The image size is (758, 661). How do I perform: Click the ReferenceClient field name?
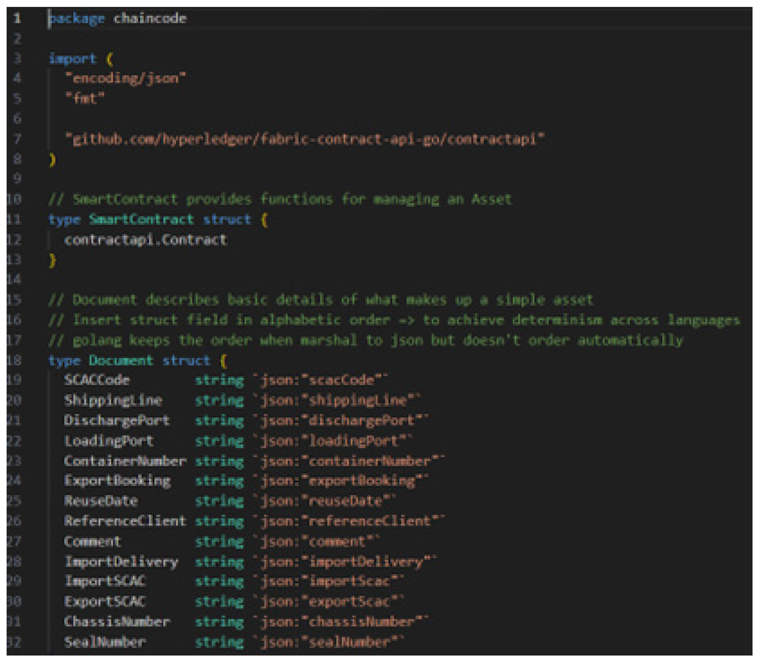point(125,521)
